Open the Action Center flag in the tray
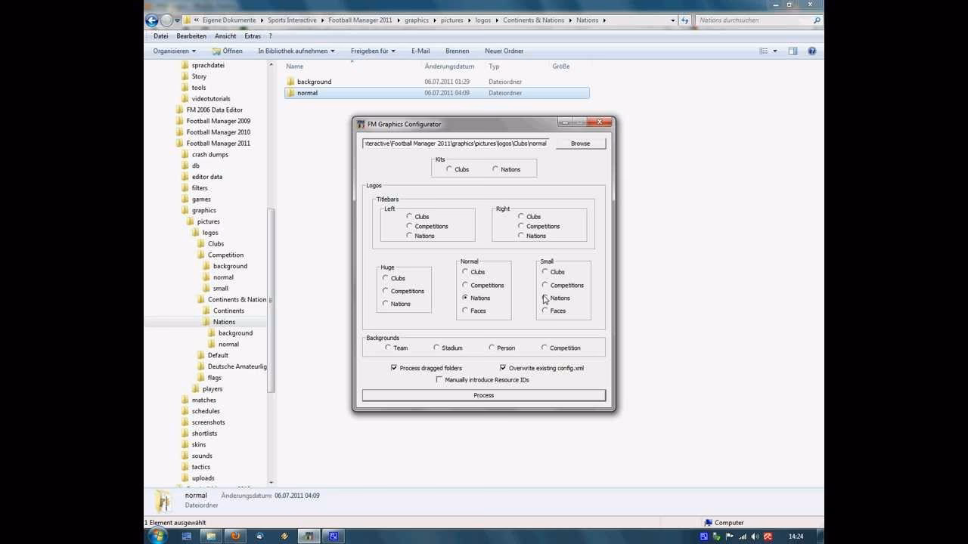Viewport: 968px width, 544px height. point(729,537)
